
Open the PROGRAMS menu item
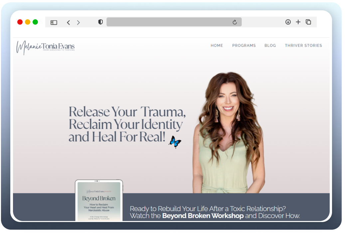pos(244,46)
